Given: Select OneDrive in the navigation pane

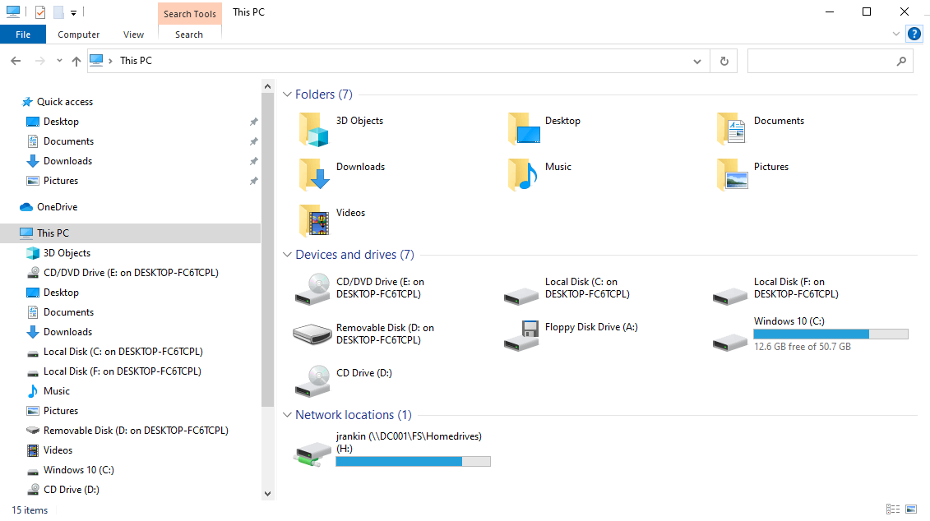Looking at the screenshot, I should 57,207.
